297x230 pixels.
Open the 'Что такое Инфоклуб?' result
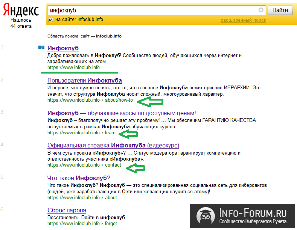tap(79, 178)
